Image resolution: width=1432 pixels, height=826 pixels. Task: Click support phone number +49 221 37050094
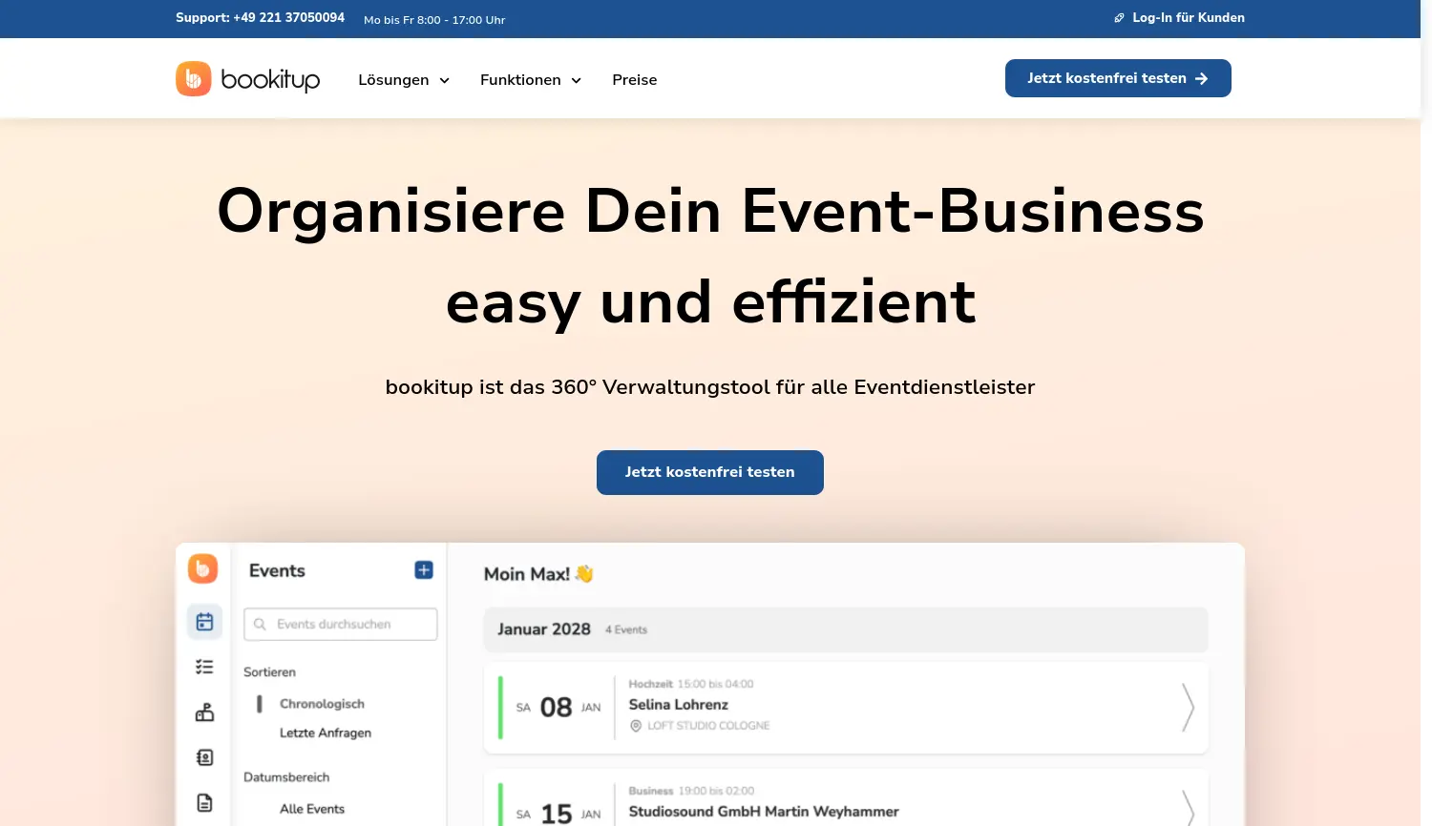tap(288, 17)
